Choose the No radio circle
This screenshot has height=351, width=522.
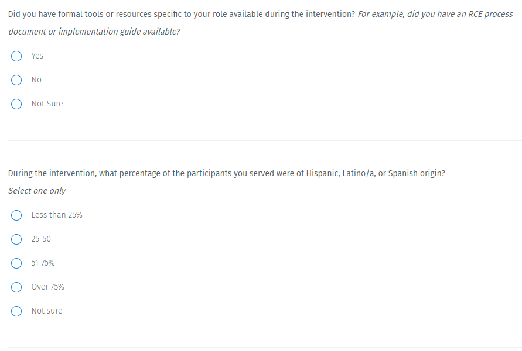click(18, 80)
